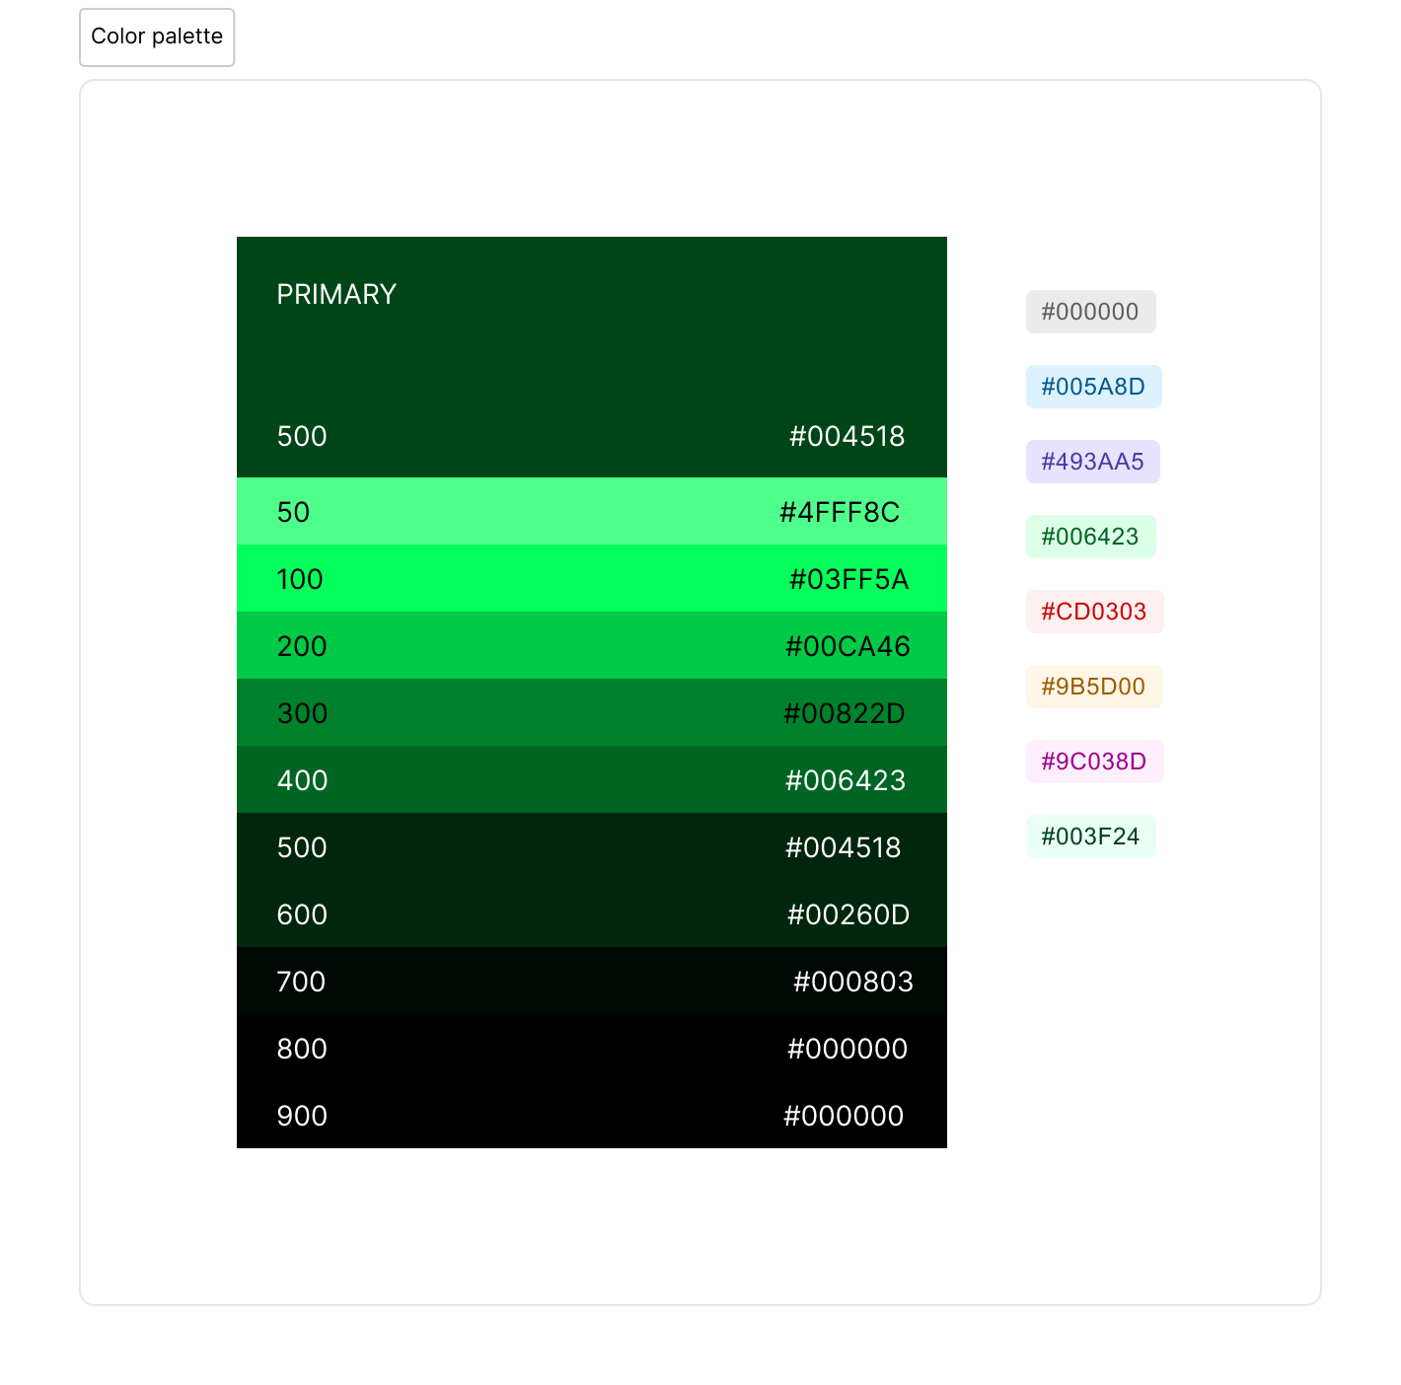Click the 400 shade label
Viewport: 1401px width, 1385px height.
coord(302,780)
